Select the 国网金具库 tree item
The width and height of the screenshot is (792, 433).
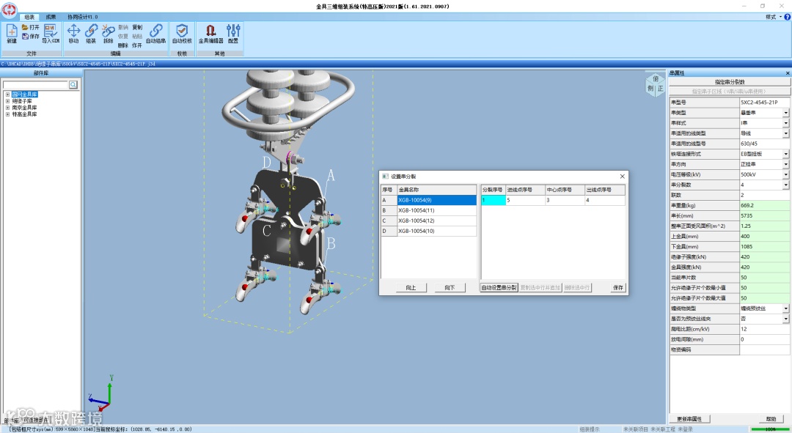click(25, 95)
